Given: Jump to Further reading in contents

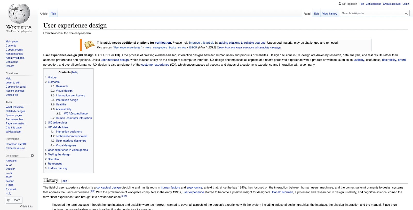Looking at the screenshot, I should tap(57, 168).
